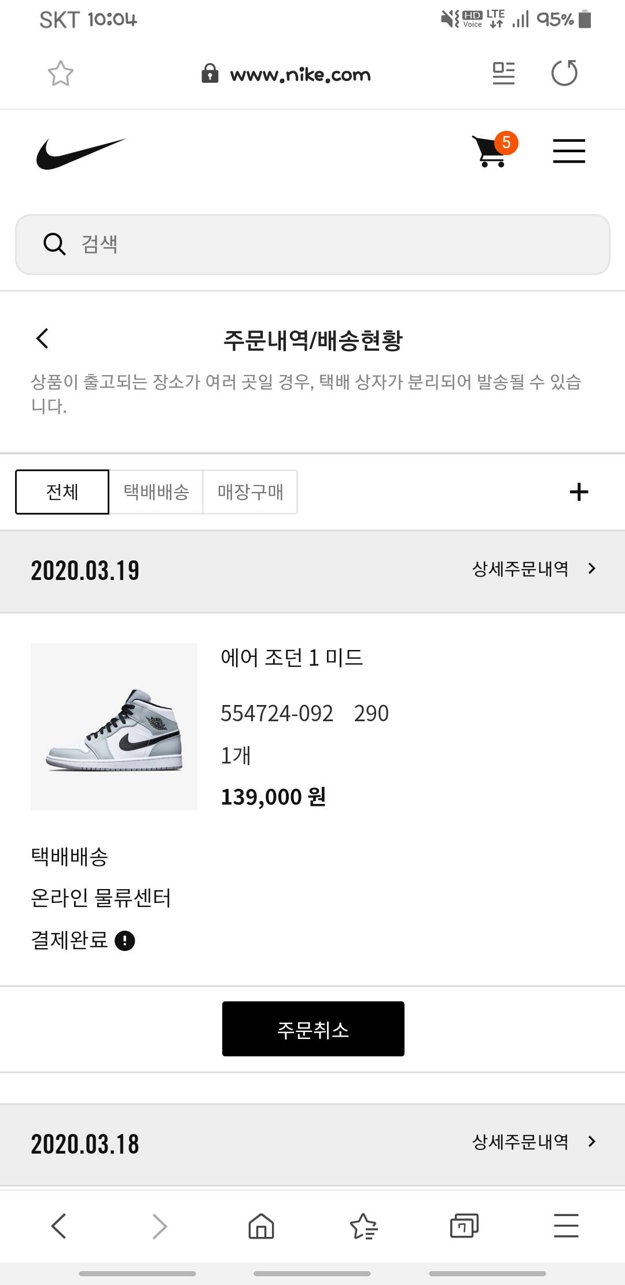Open 상세주문내역 for the 2020.03.18 order
This screenshot has height=1285, width=625.
click(534, 1141)
